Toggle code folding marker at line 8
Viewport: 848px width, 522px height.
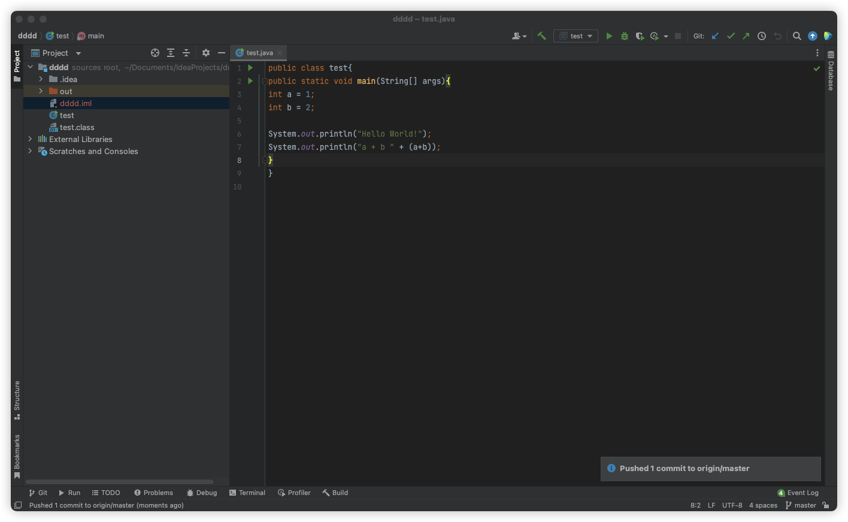click(x=265, y=160)
